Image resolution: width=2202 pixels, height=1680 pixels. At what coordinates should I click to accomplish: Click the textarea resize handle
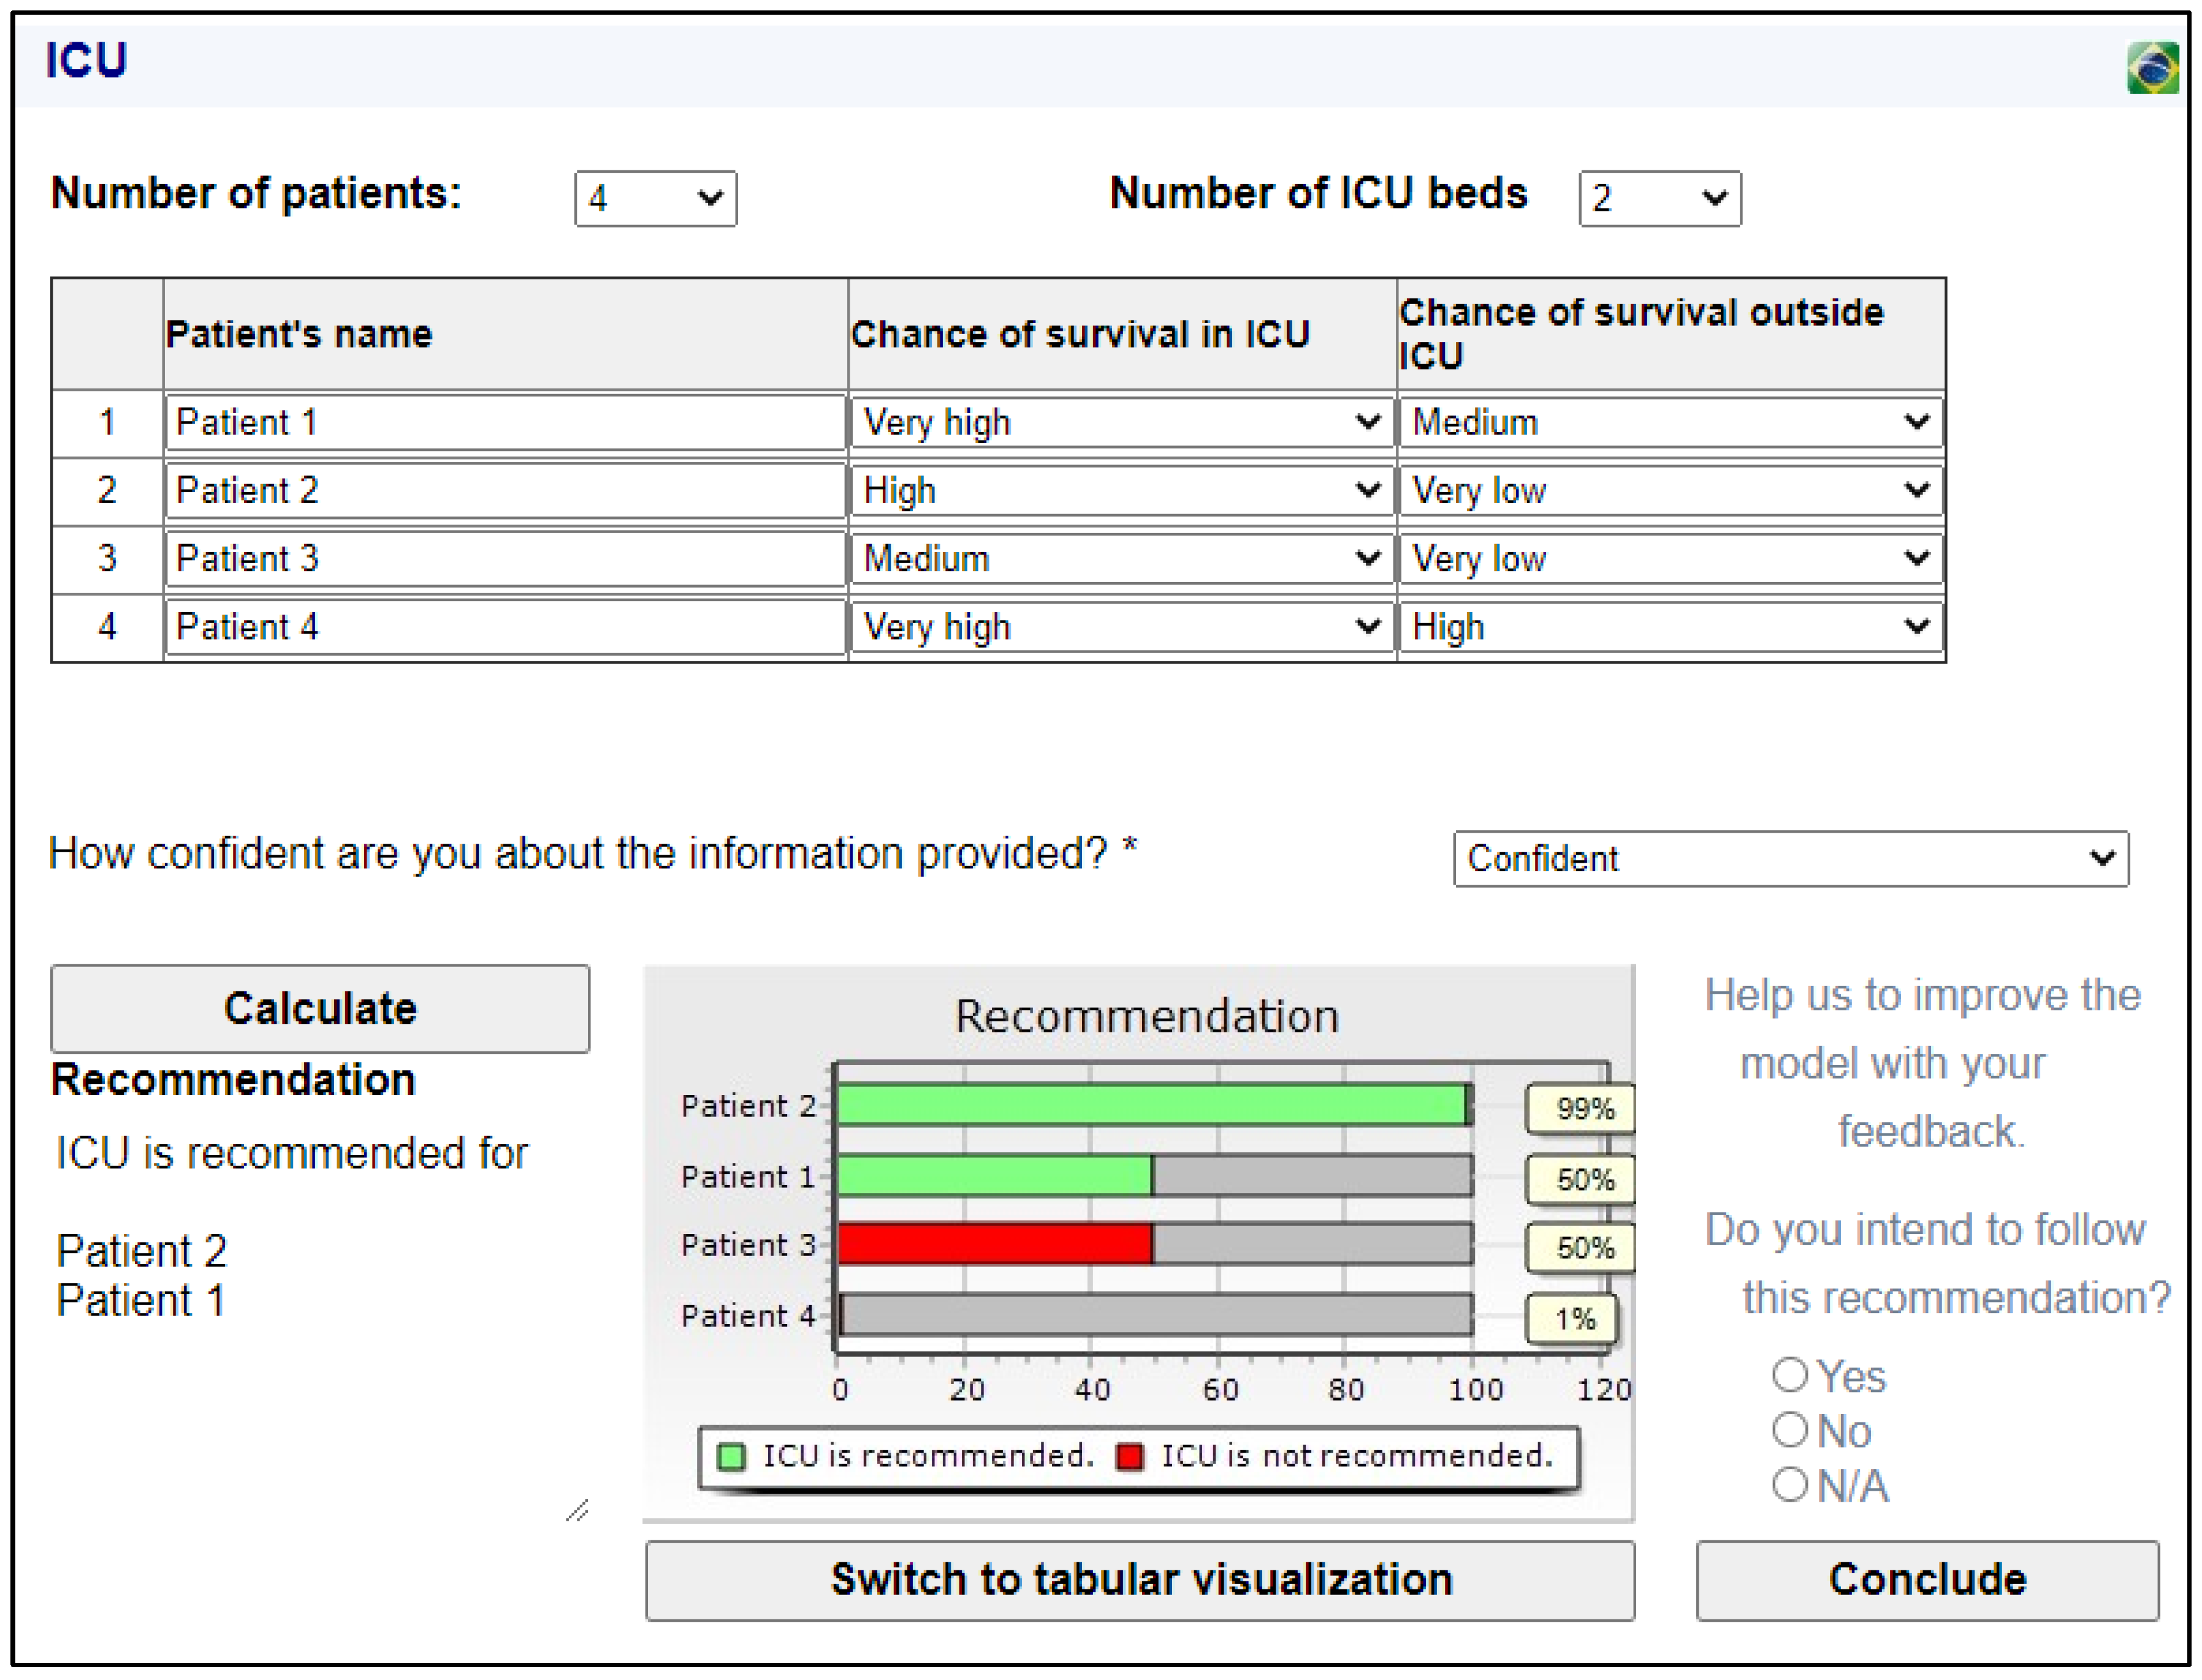point(577,1510)
